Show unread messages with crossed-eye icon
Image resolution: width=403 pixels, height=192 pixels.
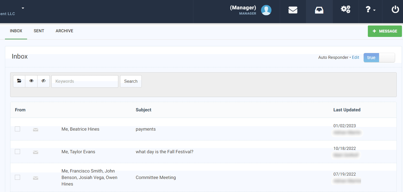click(44, 81)
